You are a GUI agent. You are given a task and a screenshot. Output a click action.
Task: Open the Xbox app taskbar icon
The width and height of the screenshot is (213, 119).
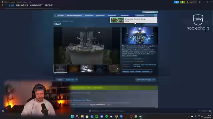click(x=136, y=116)
